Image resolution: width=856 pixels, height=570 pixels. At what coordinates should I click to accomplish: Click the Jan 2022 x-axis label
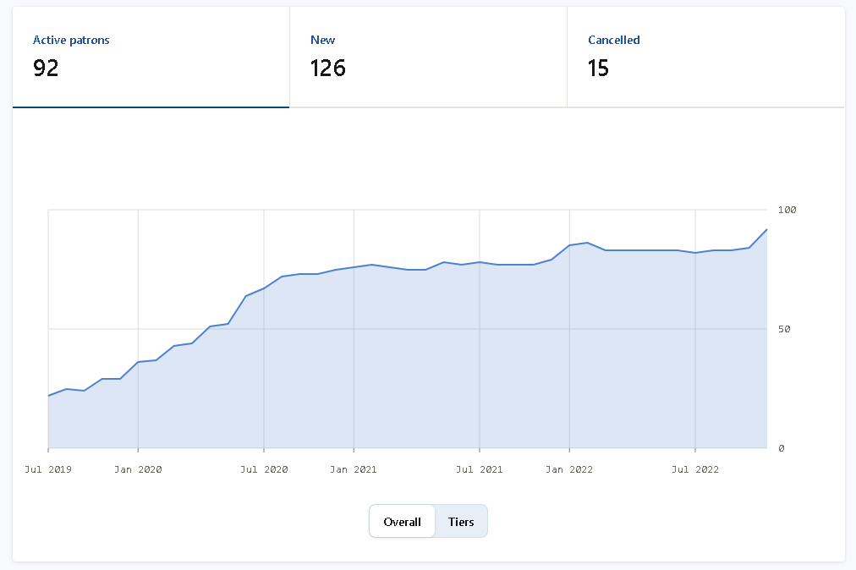(x=569, y=469)
